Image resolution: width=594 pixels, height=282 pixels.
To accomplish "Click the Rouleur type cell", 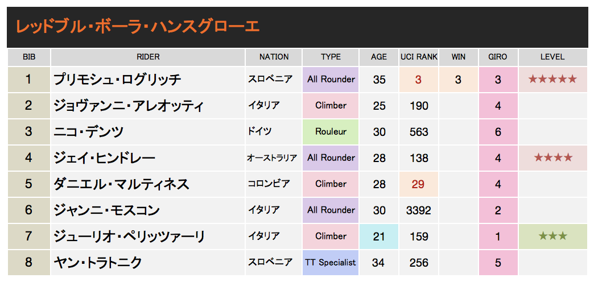I will [331, 132].
